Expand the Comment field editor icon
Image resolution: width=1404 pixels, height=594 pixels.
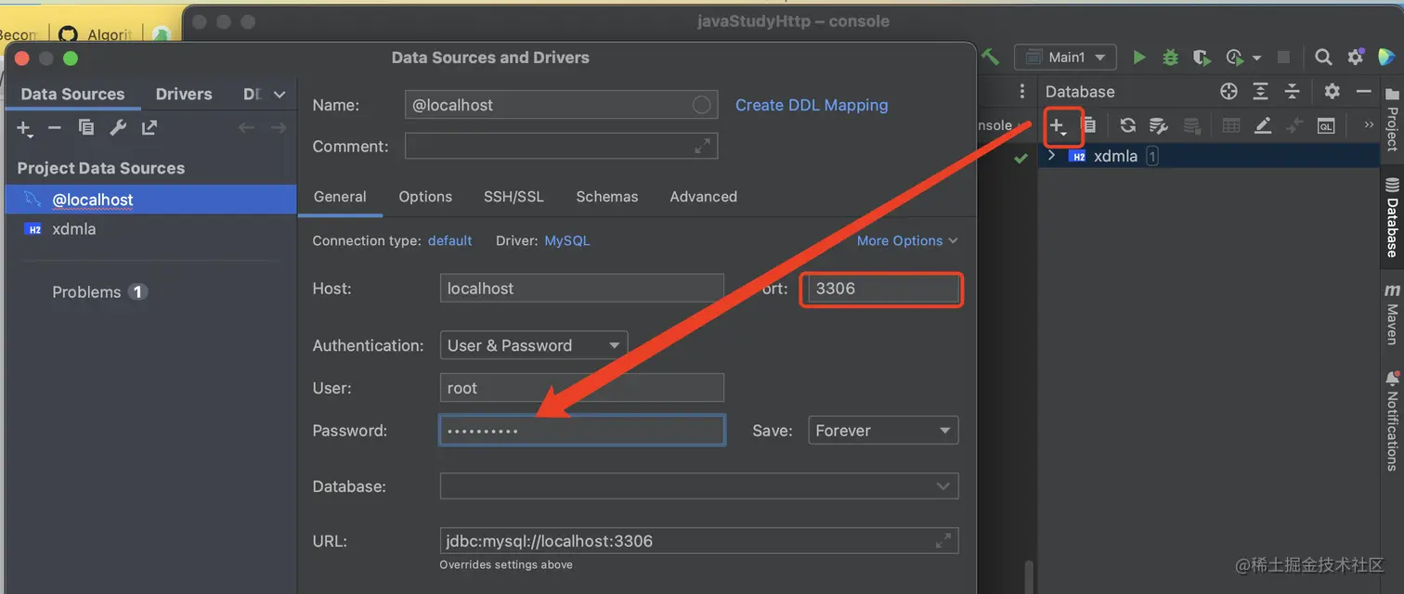click(x=703, y=146)
